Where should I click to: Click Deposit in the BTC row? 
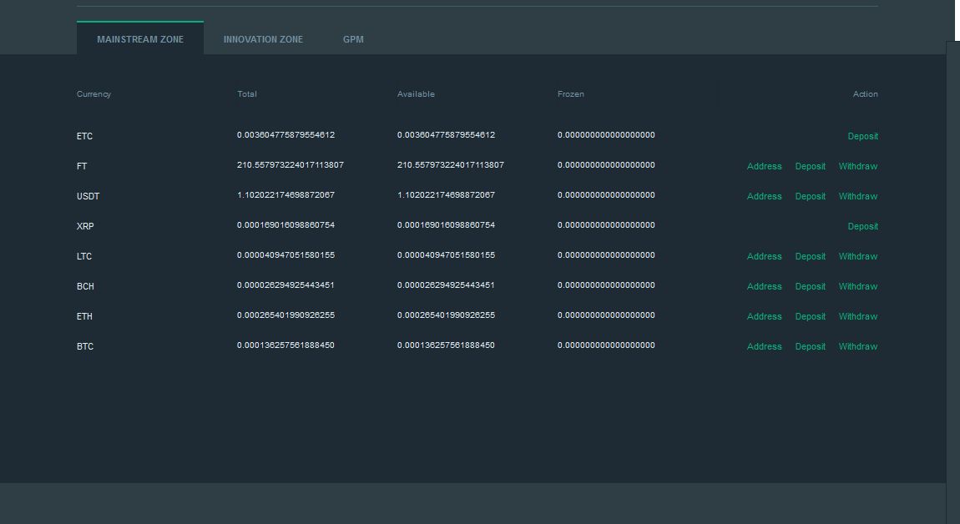point(810,346)
